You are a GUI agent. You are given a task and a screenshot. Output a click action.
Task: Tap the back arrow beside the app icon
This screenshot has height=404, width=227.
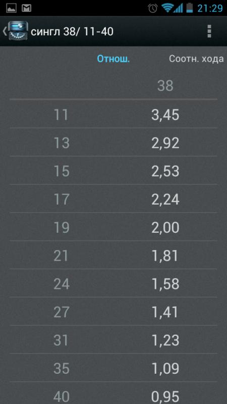[x=5, y=31]
